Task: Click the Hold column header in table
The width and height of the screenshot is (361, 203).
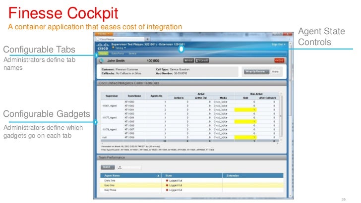Action: (x=245, y=98)
